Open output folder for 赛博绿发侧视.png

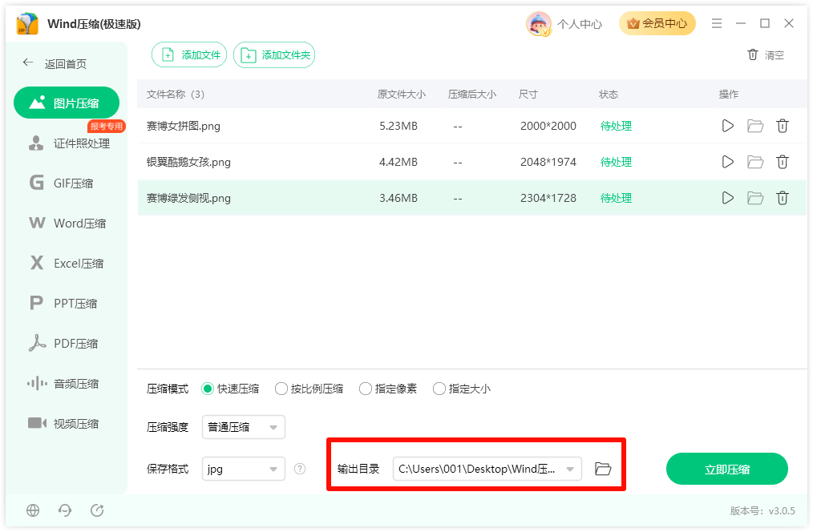(x=755, y=198)
